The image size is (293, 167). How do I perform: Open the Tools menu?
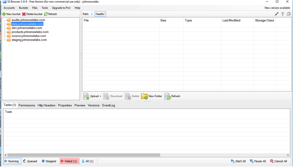click(45, 8)
